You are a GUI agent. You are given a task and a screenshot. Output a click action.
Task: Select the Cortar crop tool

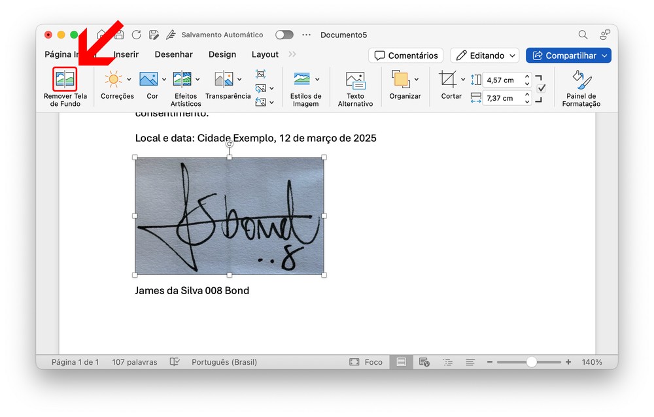coord(448,80)
